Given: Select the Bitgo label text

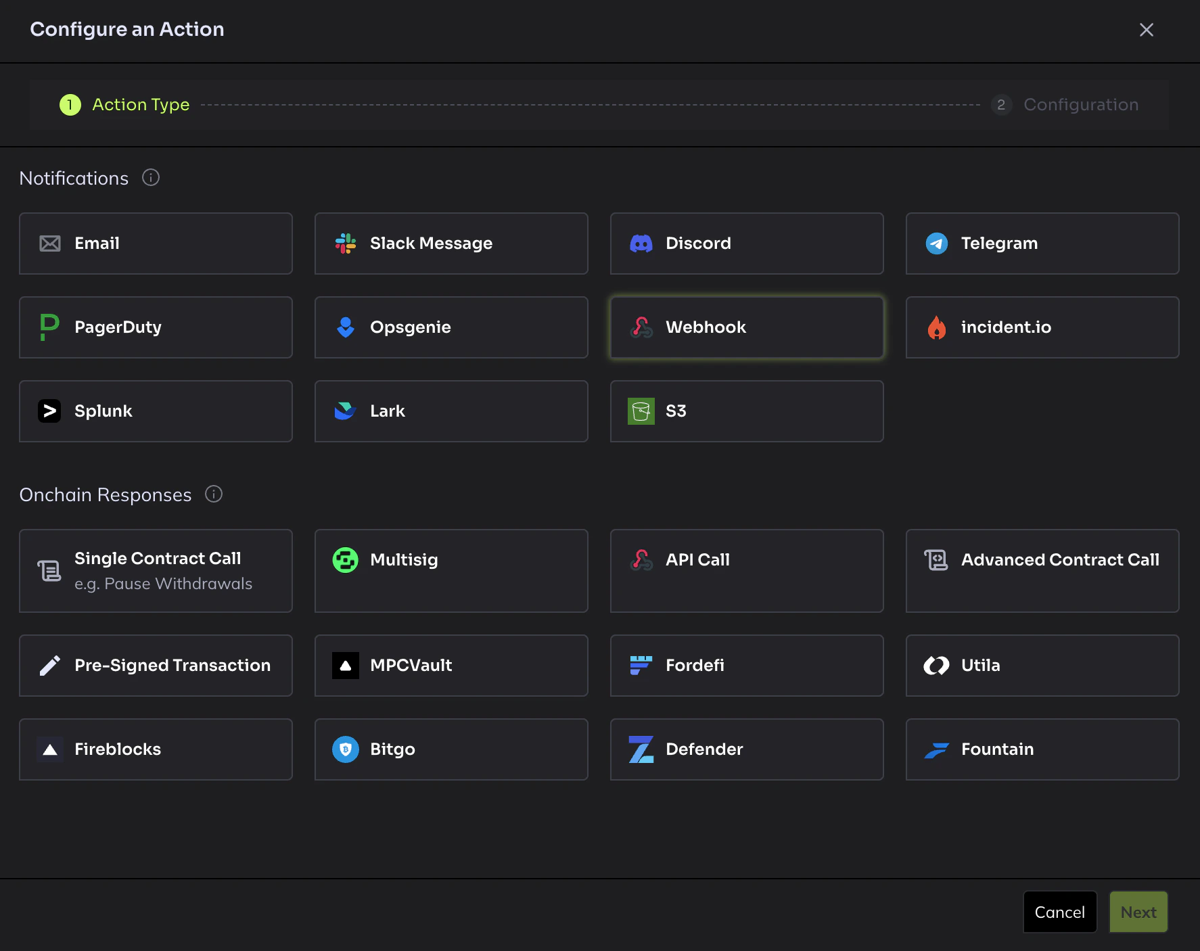Looking at the screenshot, I should click(392, 749).
